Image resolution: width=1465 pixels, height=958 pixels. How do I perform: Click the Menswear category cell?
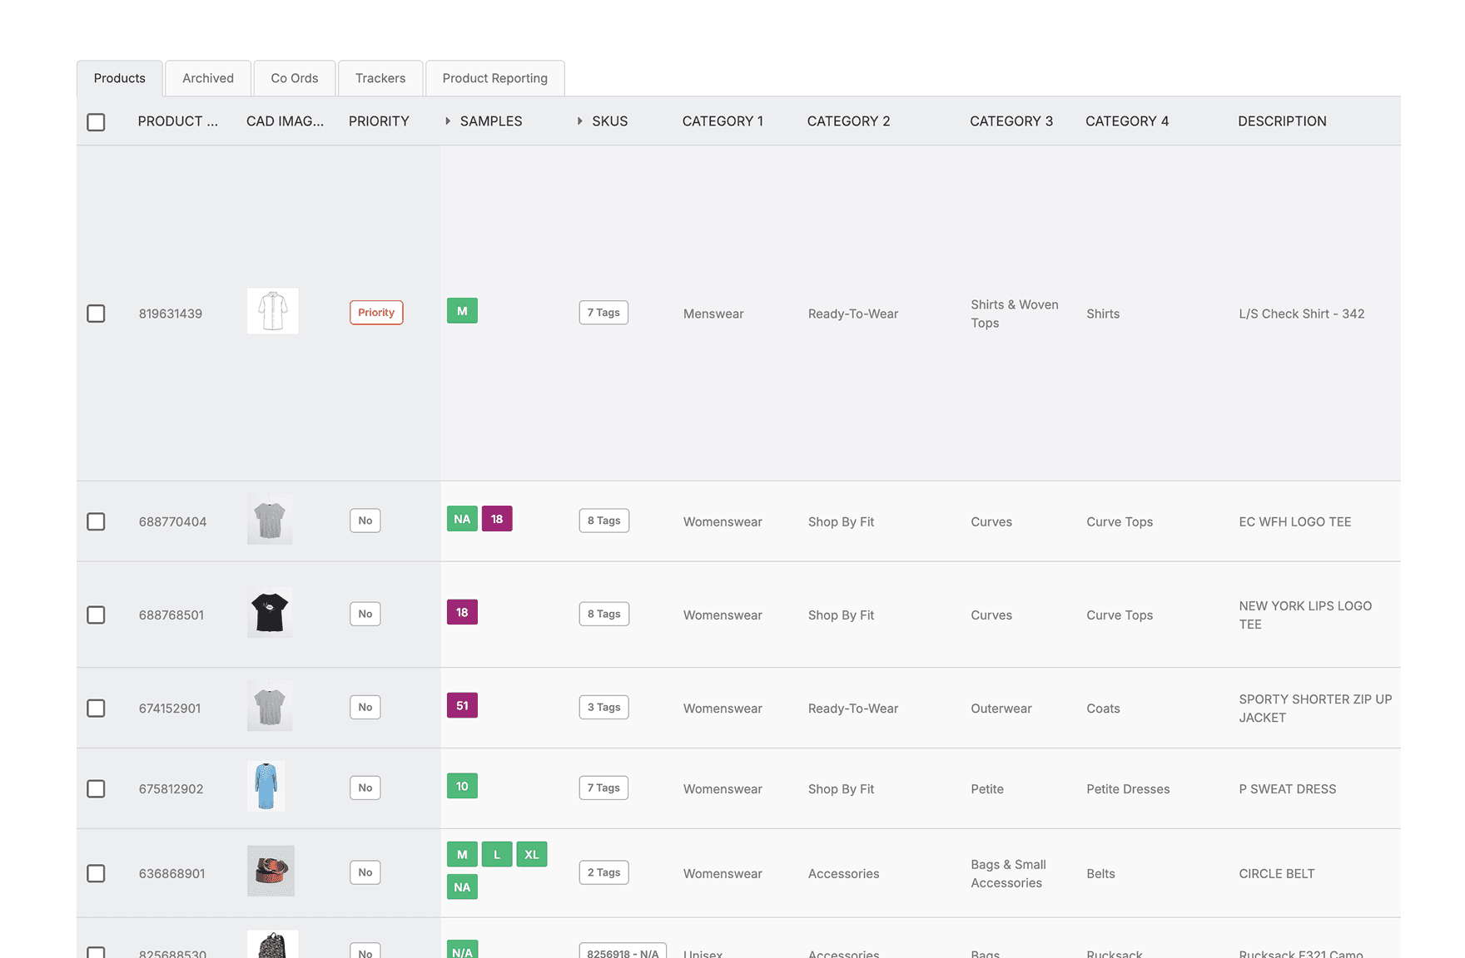(713, 314)
